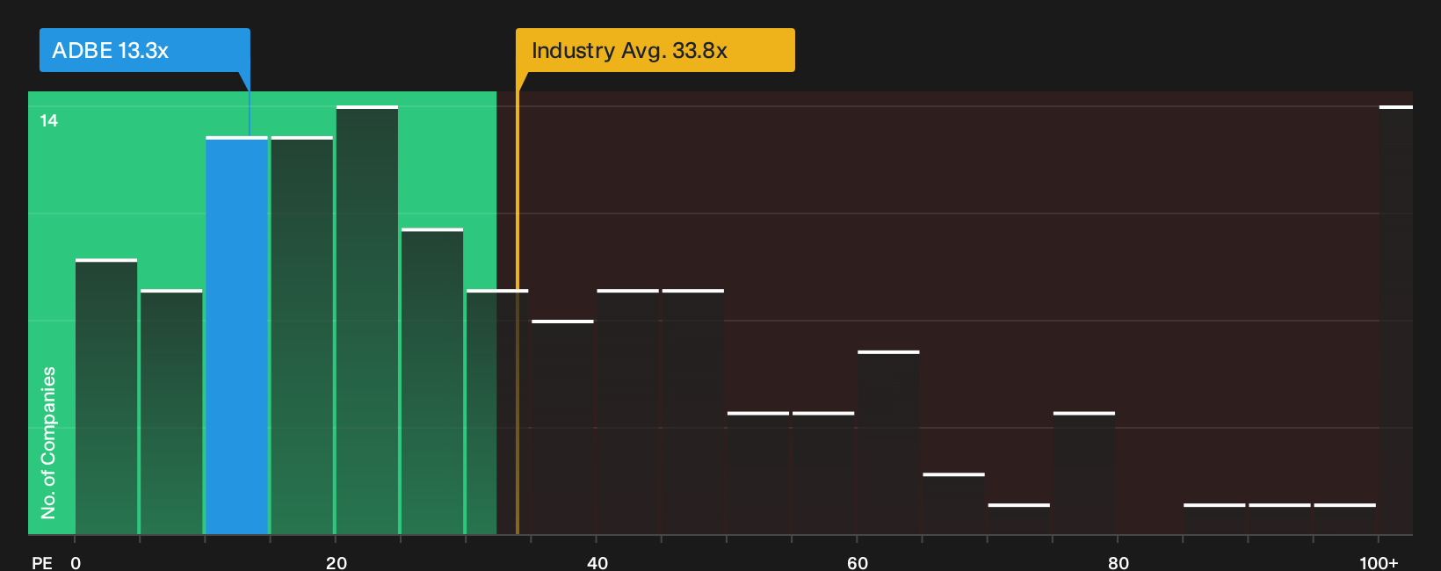Select the blue highlighted ADBE histogram bar
1441x571 pixels.
click(x=237, y=336)
